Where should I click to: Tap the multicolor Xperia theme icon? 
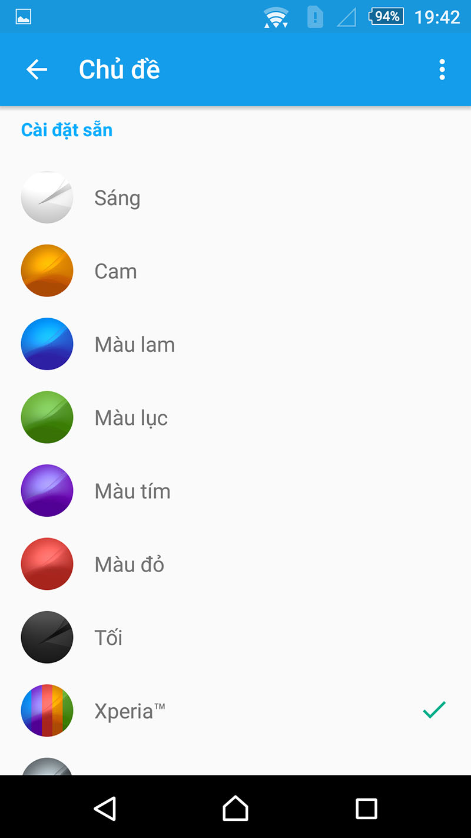click(47, 711)
